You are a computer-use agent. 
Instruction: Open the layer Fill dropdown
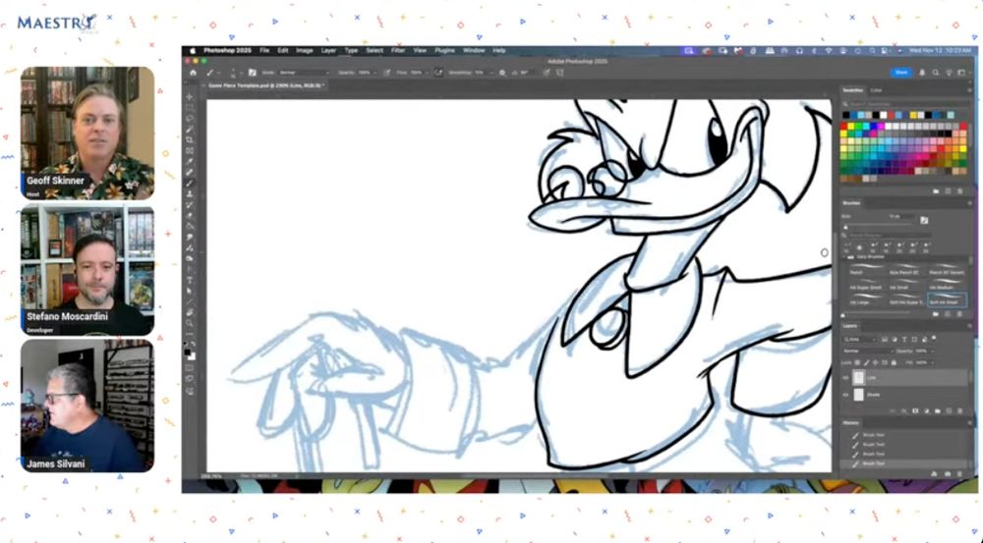click(x=931, y=362)
